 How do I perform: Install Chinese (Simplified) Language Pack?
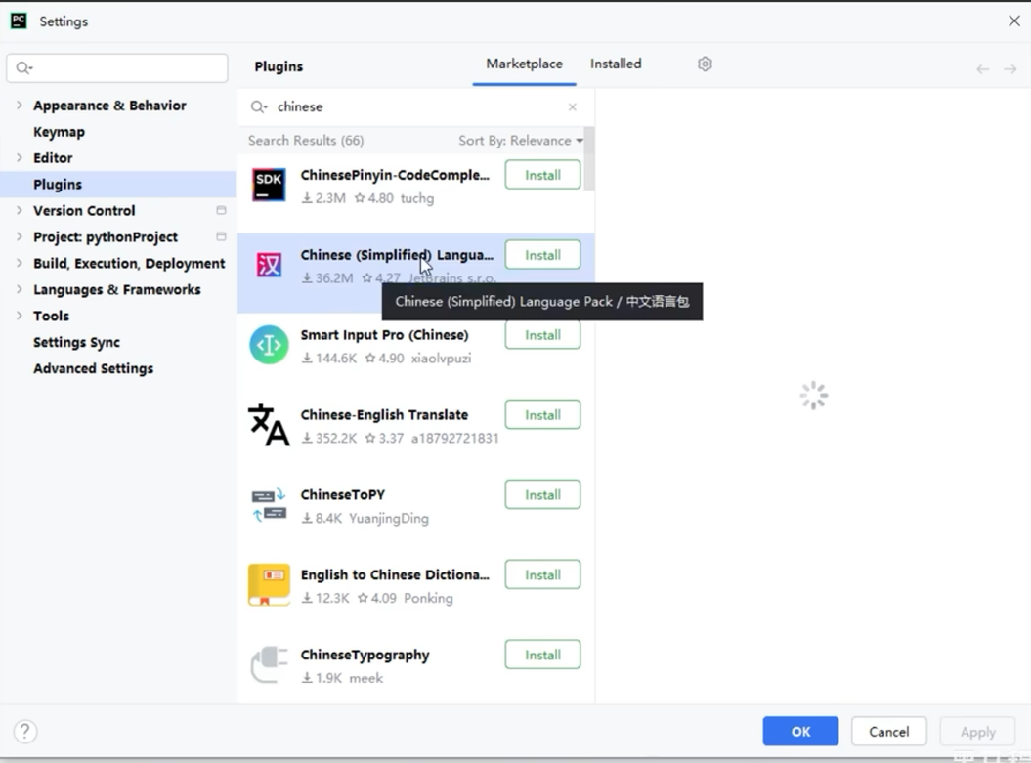(x=542, y=255)
